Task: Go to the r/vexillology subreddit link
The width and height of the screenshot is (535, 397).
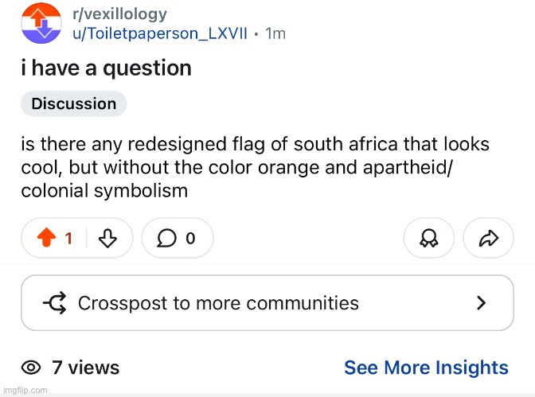Action: click(119, 14)
